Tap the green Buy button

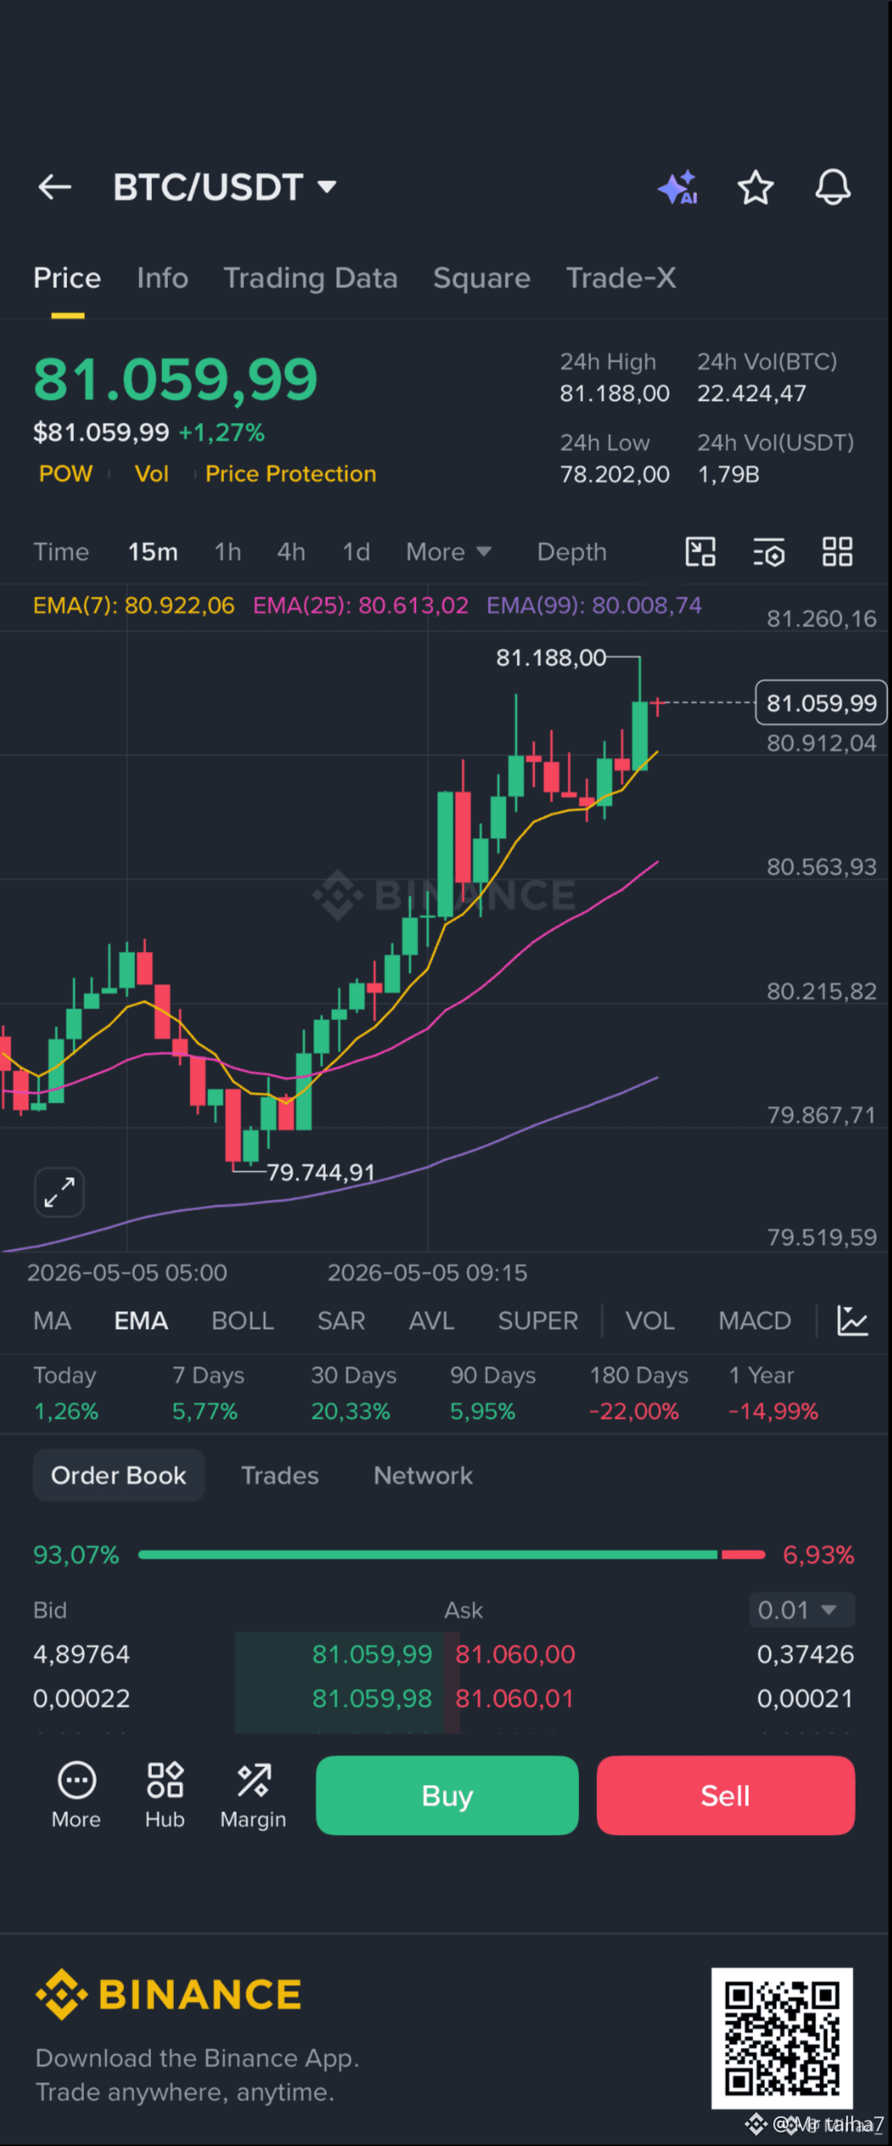click(447, 1795)
